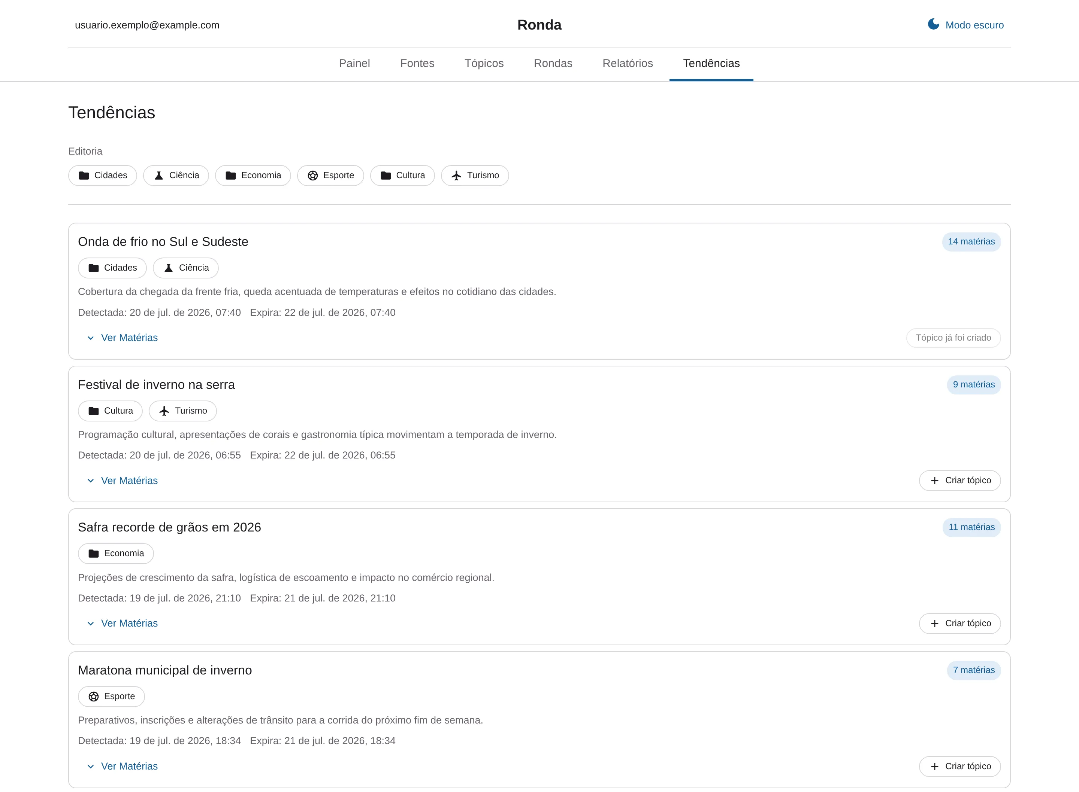
Task: Click the folder icon in Safra's Economia tag
Action: pos(94,554)
